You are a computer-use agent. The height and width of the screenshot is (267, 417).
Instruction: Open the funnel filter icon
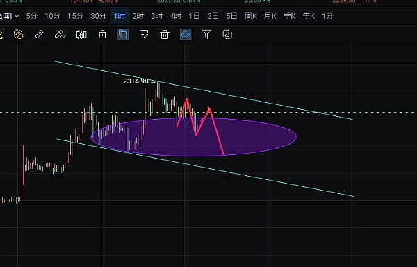206,34
